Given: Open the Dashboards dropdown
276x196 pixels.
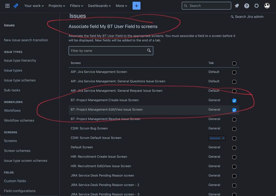Looking at the screenshot, I should tap(99, 6).
